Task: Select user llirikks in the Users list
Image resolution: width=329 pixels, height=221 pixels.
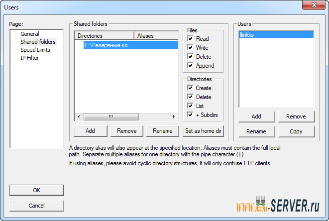Action: tap(276, 35)
